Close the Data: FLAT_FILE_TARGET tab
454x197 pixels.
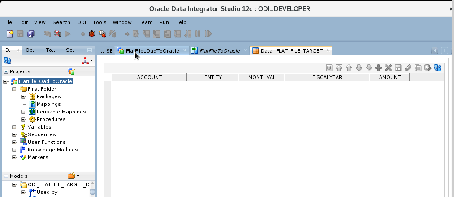click(x=328, y=50)
